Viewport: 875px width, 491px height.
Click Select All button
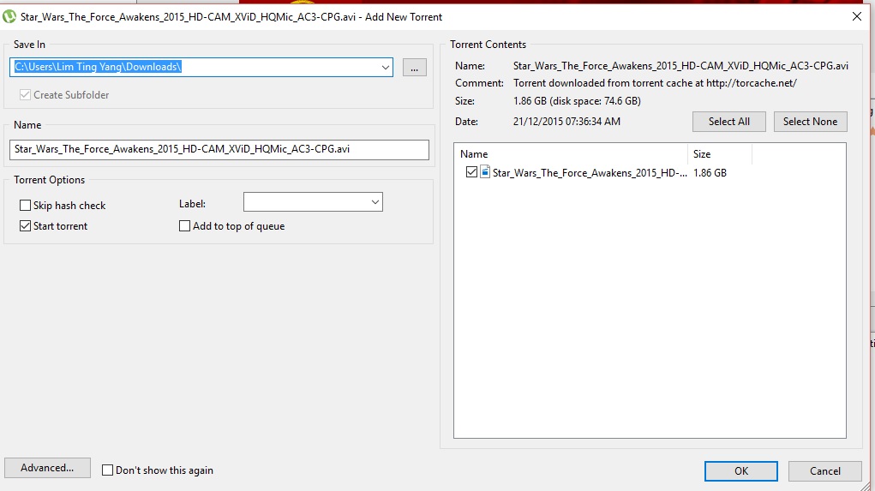tap(728, 122)
